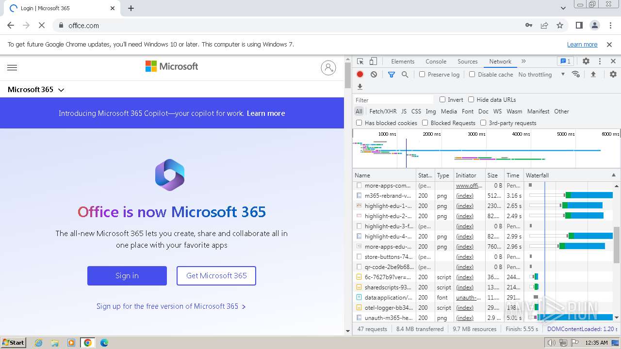Image resolution: width=621 pixels, height=349 pixels.
Task: Share this page icon
Action: (544, 25)
